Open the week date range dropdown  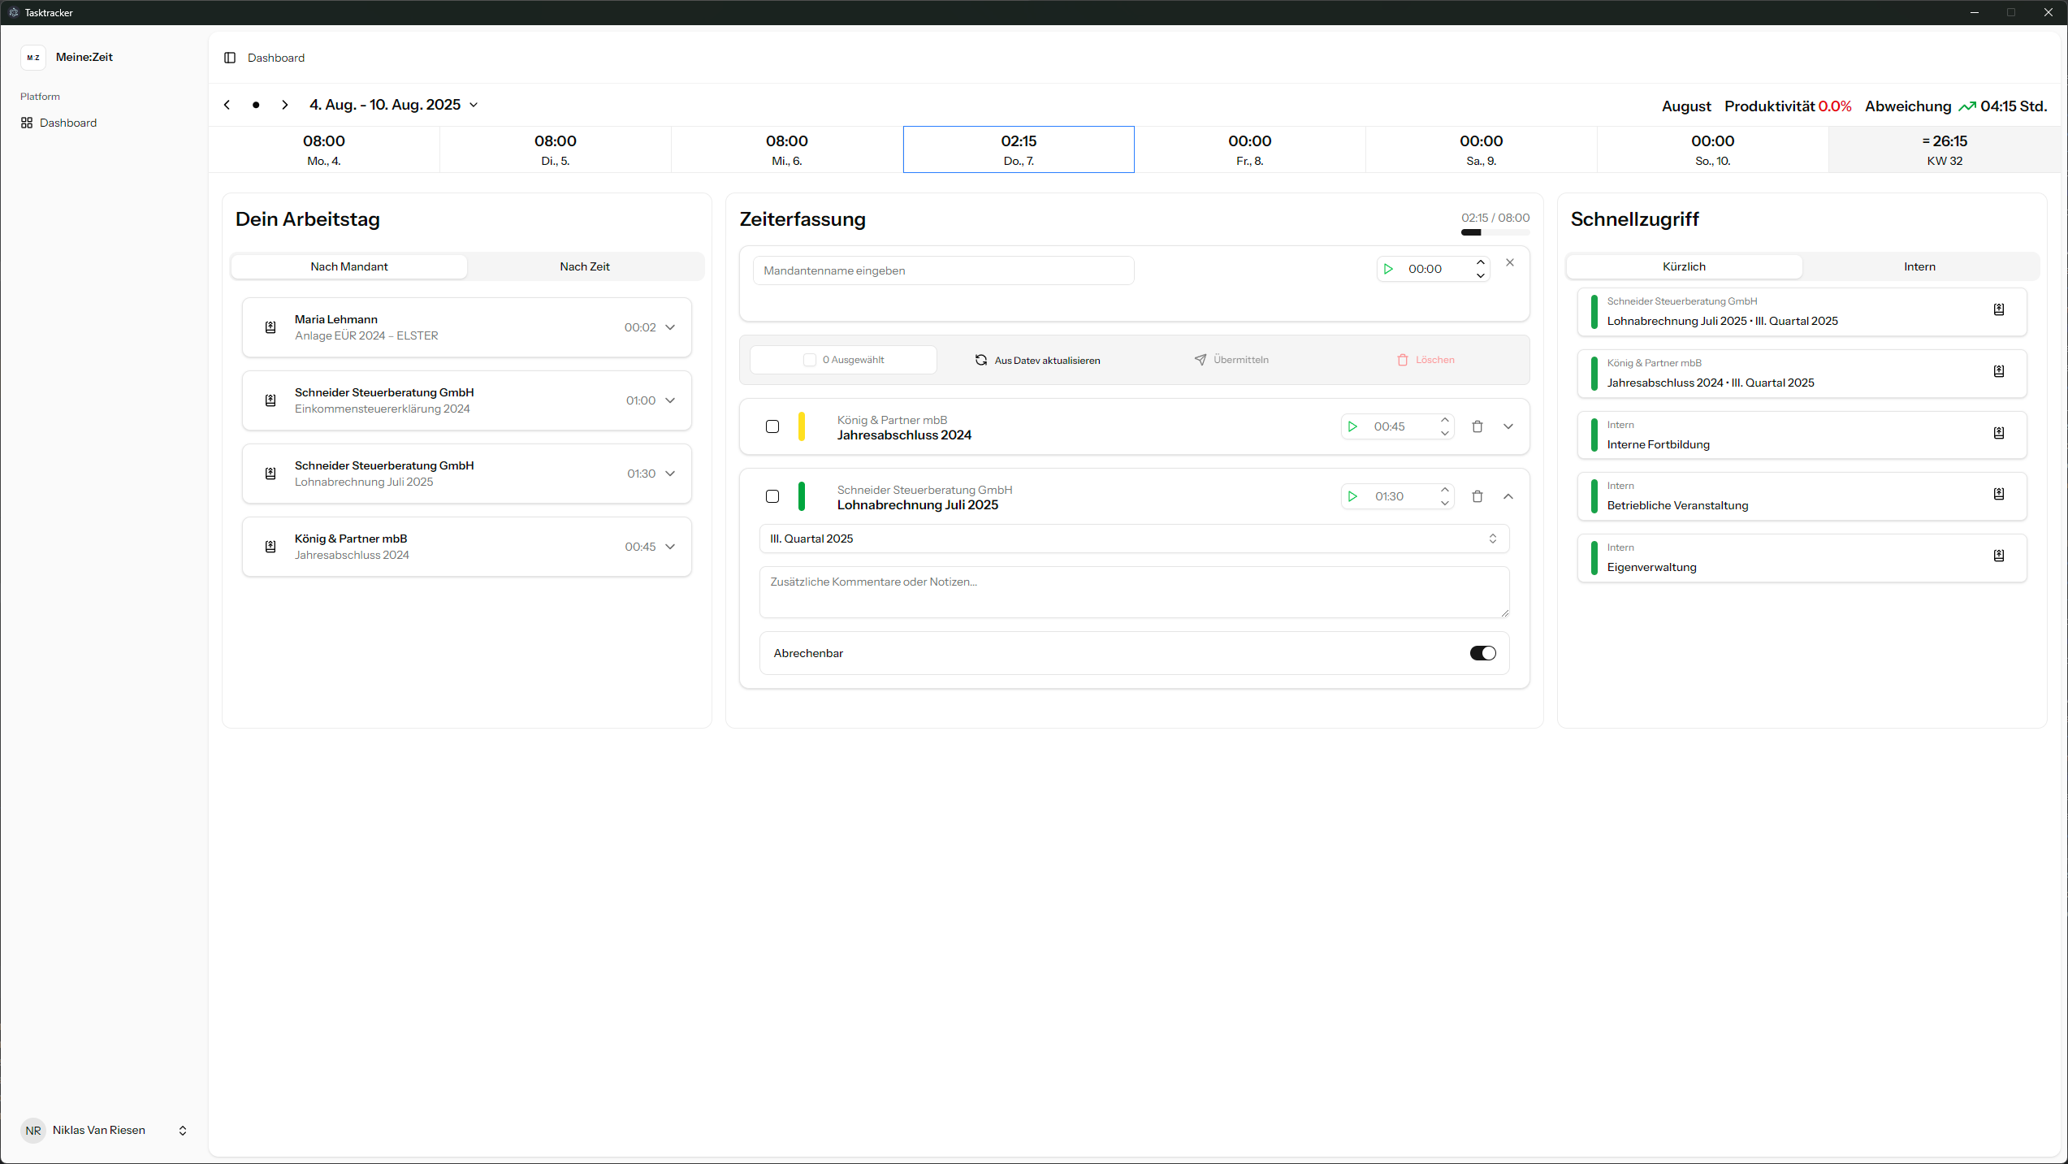(474, 105)
